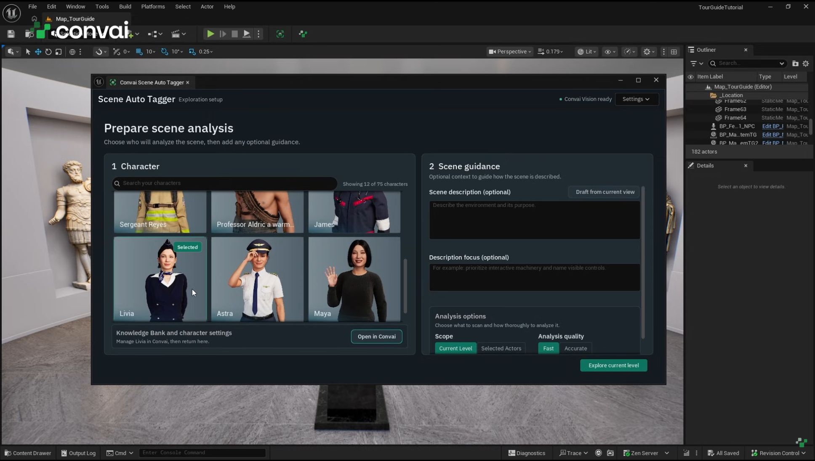Toggle surface snapping icon
Screen dimensions: 815x461
pyautogui.click(x=117, y=52)
